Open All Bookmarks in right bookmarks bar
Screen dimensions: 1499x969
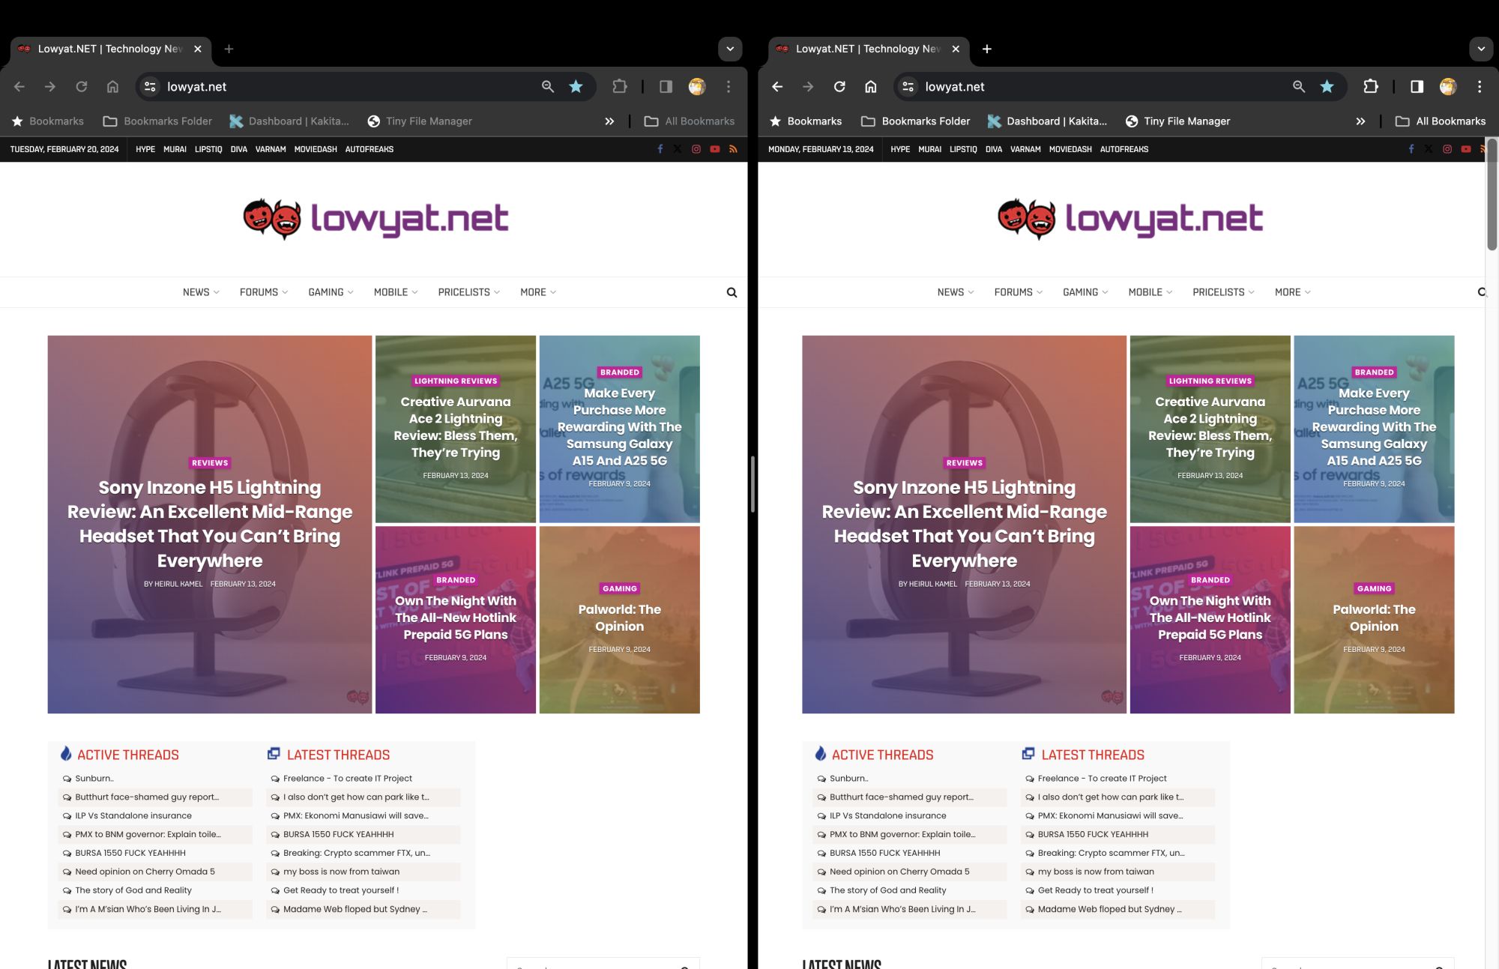point(1440,121)
